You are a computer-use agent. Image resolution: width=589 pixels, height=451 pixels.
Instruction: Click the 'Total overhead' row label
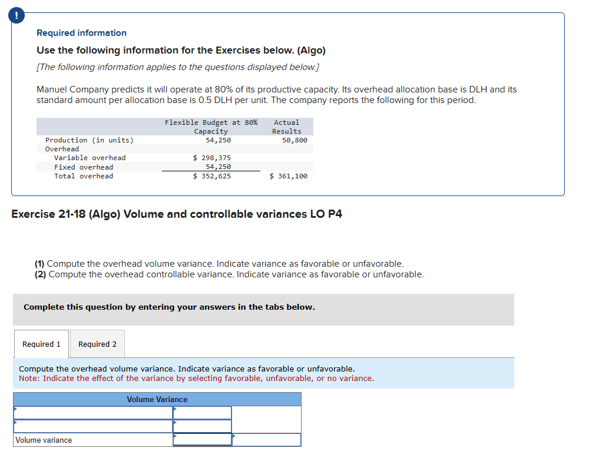click(84, 176)
